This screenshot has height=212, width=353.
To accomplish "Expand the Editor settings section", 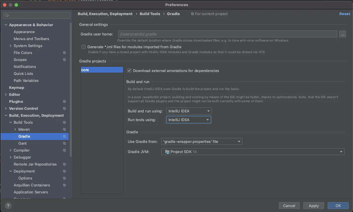I will tap(6, 95).
